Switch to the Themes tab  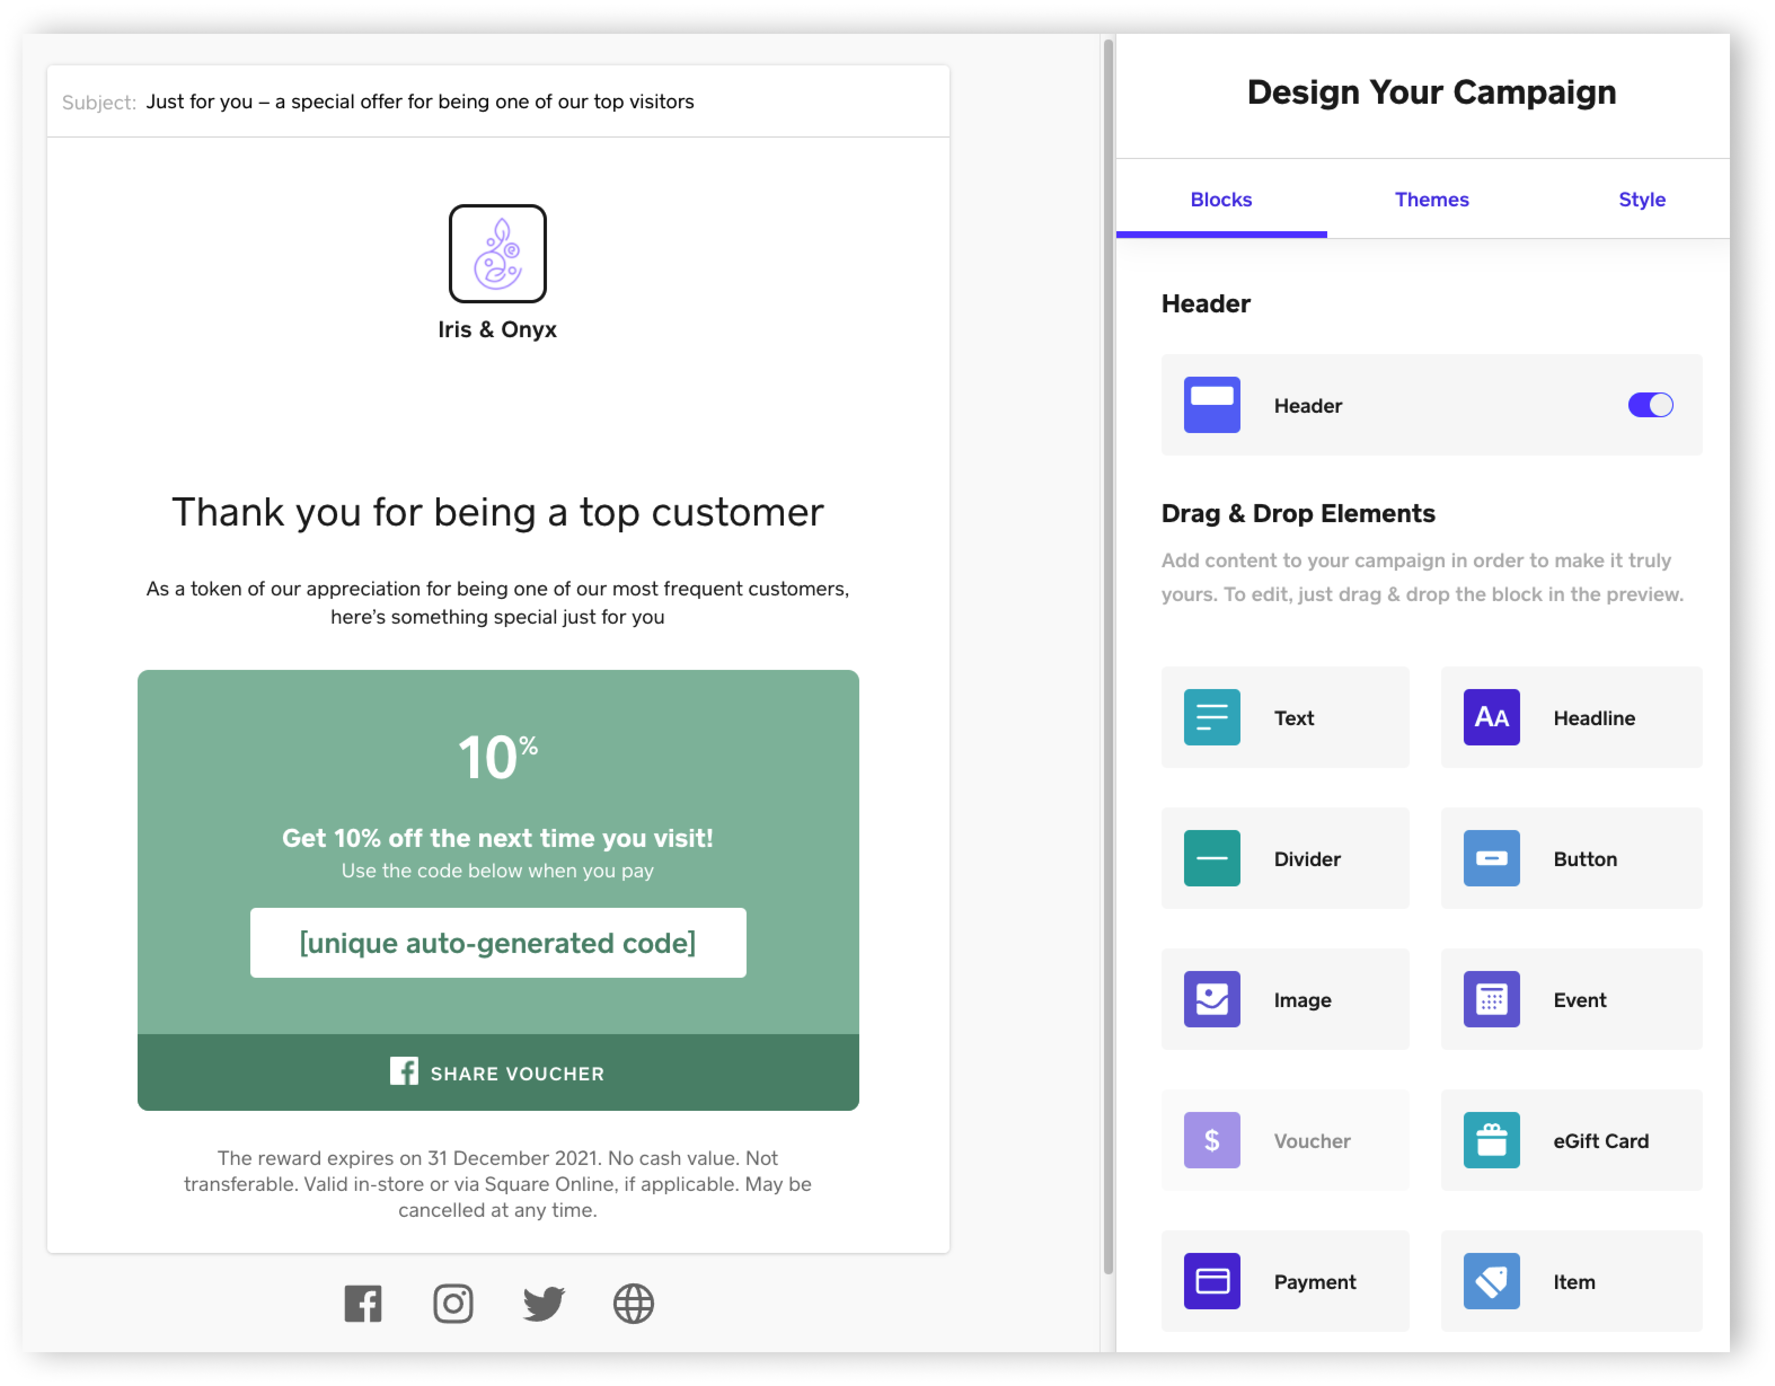point(1431,199)
